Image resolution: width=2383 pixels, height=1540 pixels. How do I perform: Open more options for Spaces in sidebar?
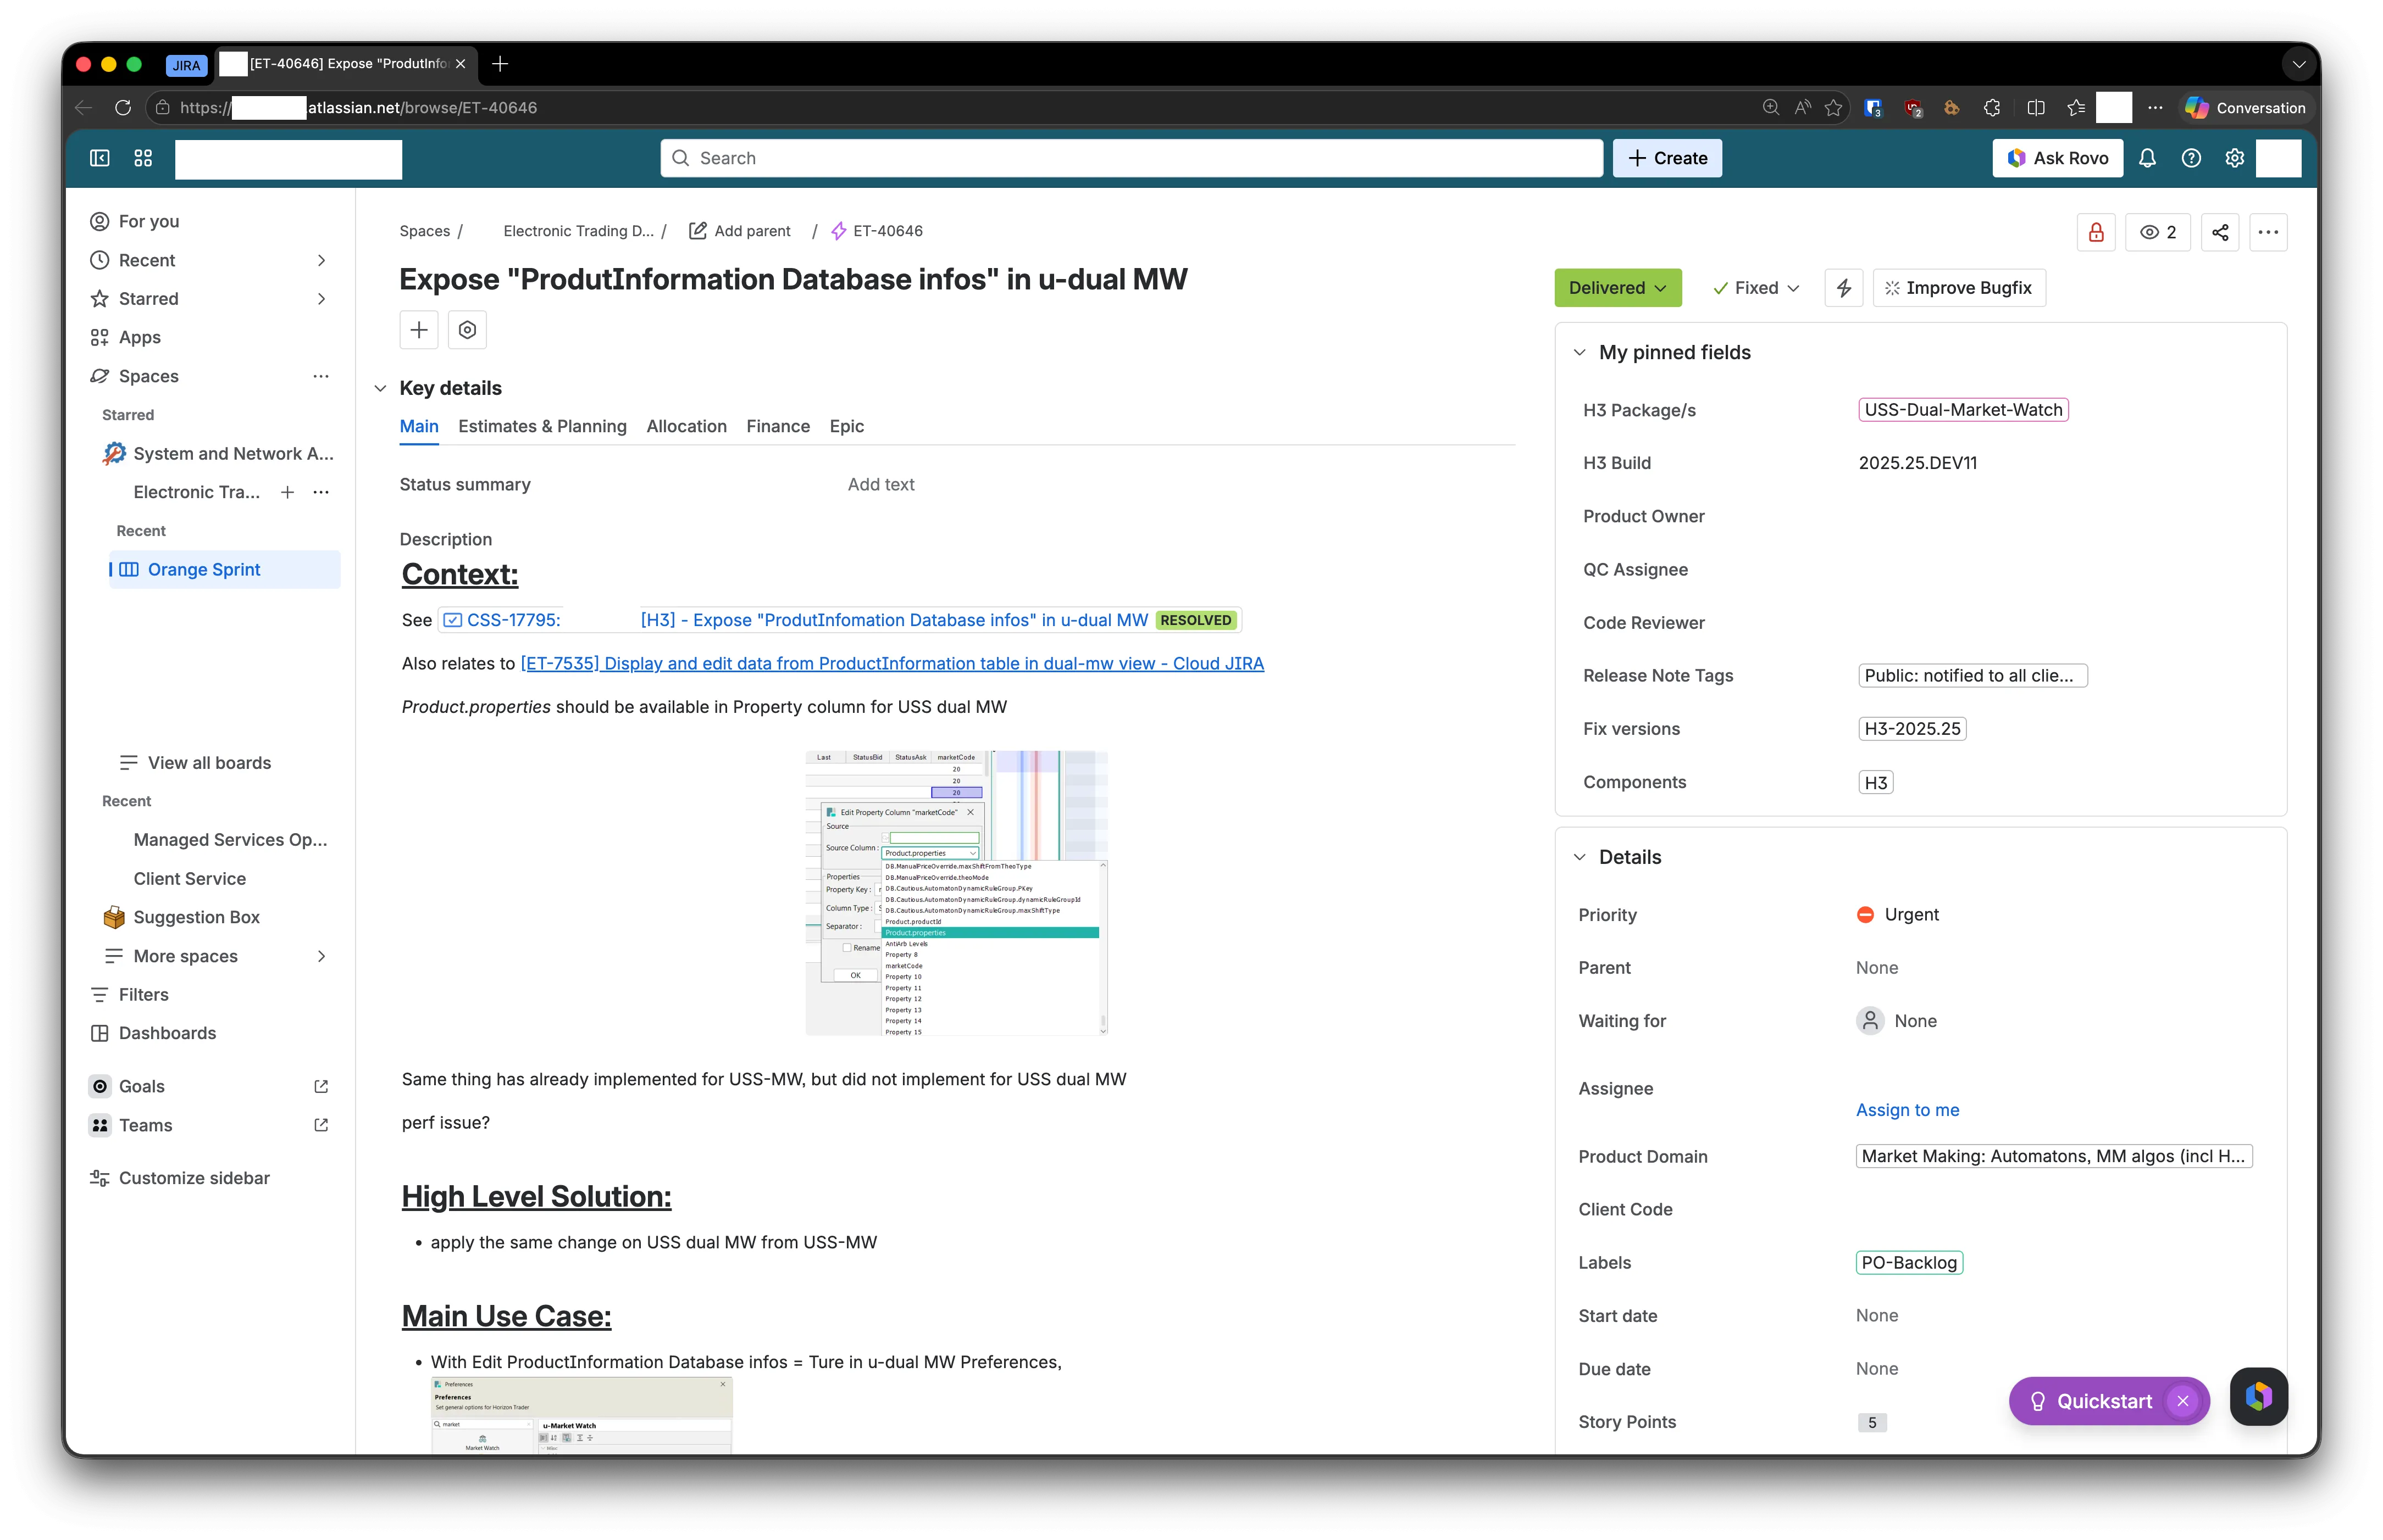coord(321,376)
